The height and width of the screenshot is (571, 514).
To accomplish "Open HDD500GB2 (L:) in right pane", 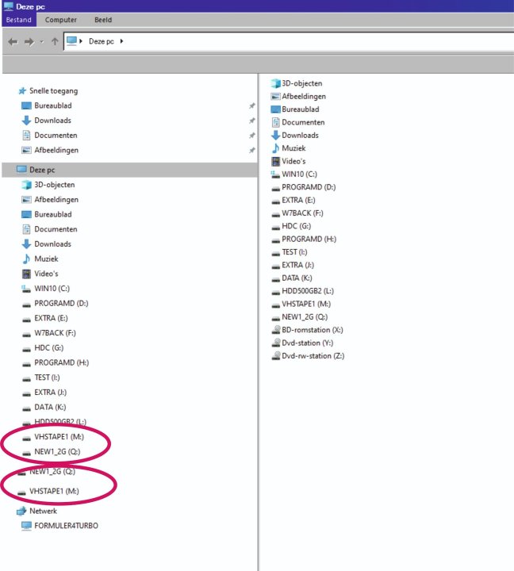I will click(x=308, y=291).
